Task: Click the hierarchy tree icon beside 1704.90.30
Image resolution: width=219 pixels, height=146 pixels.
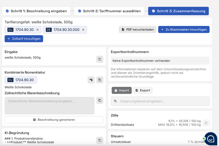Action: point(91,80)
